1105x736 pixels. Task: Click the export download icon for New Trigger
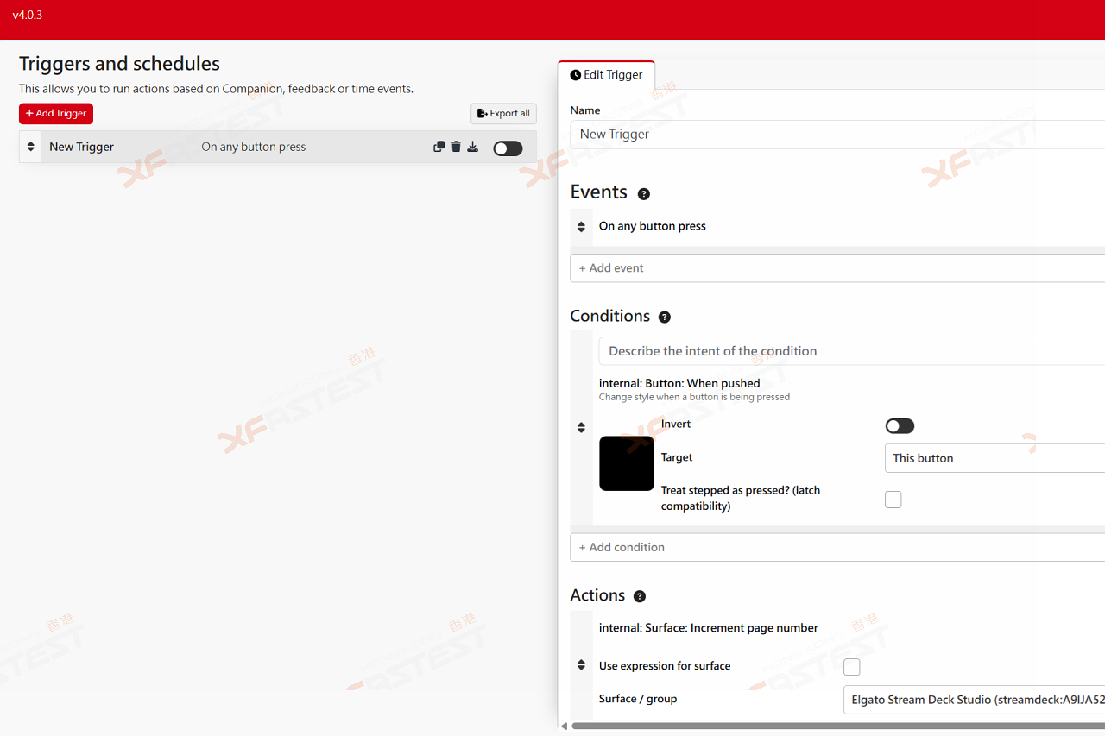473,147
